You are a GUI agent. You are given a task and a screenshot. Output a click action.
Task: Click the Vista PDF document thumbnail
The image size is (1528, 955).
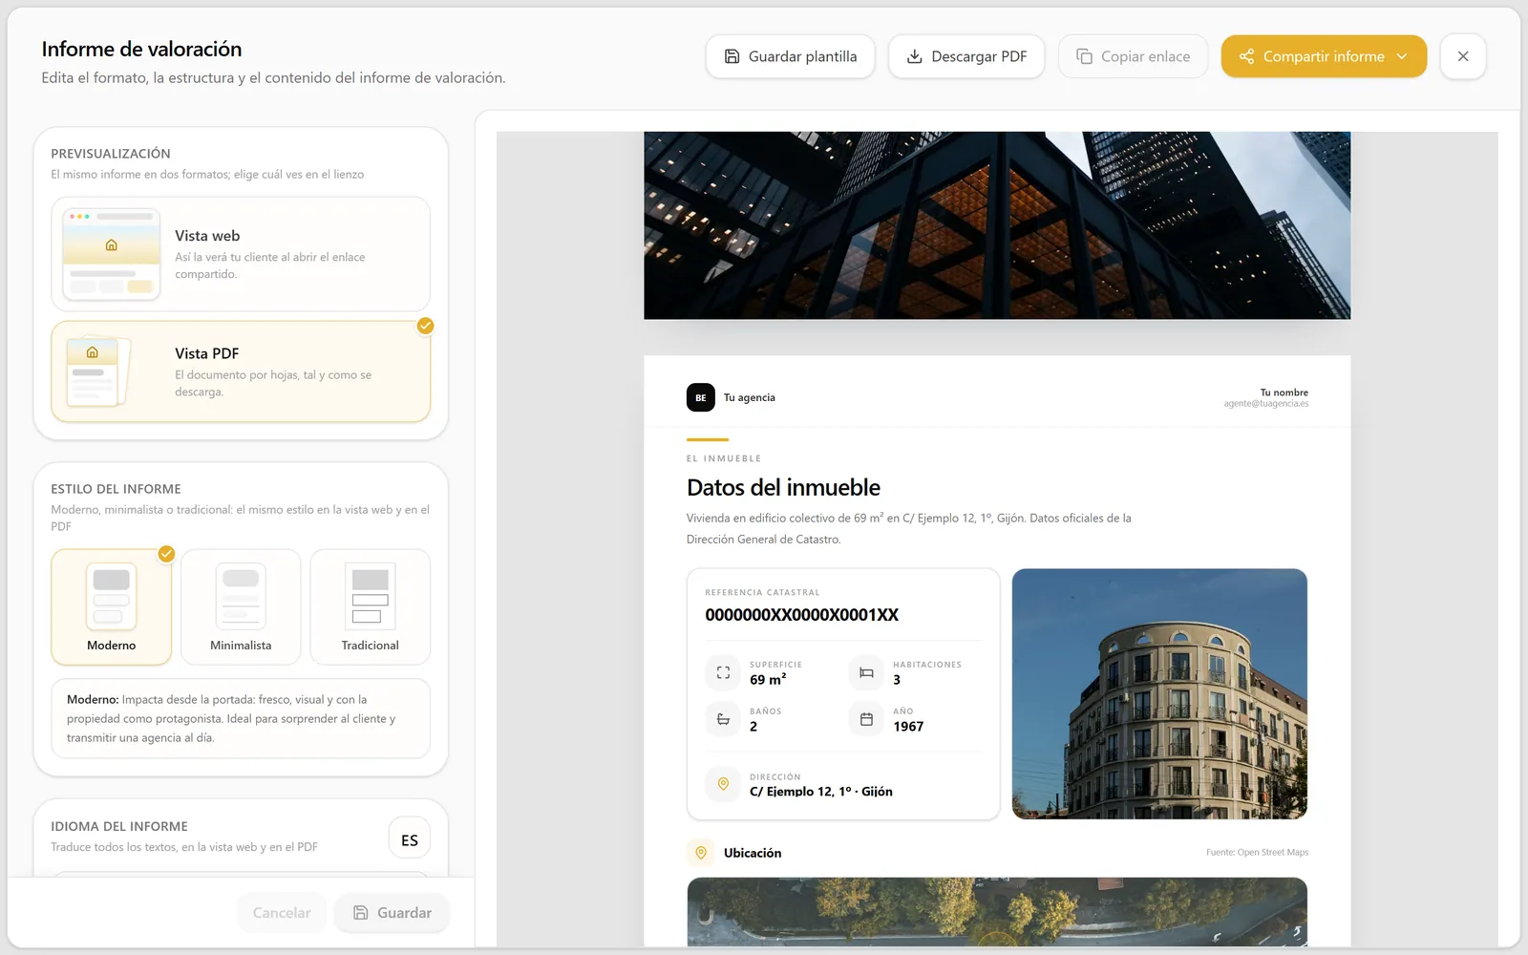click(98, 371)
